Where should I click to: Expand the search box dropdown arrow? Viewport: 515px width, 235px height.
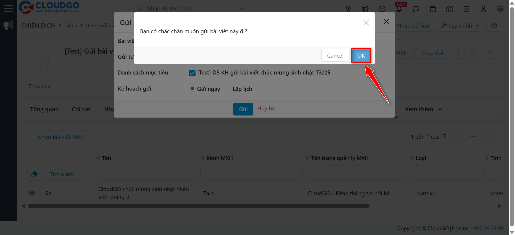(241, 9)
